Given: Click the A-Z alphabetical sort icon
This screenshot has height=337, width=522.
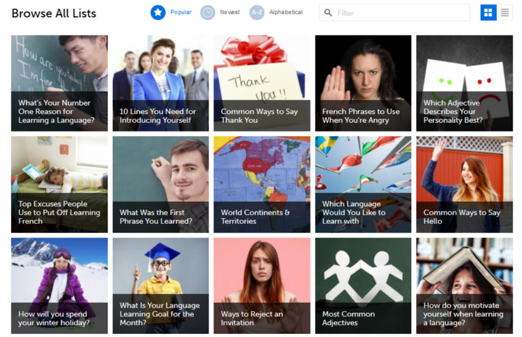Looking at the screenshot, I should pyautogui.click(x=257, y=13).
